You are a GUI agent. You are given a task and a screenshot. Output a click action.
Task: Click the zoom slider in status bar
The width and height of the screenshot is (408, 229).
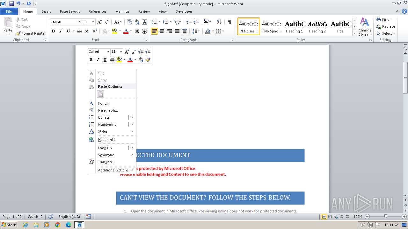click(x=386, y=217)
